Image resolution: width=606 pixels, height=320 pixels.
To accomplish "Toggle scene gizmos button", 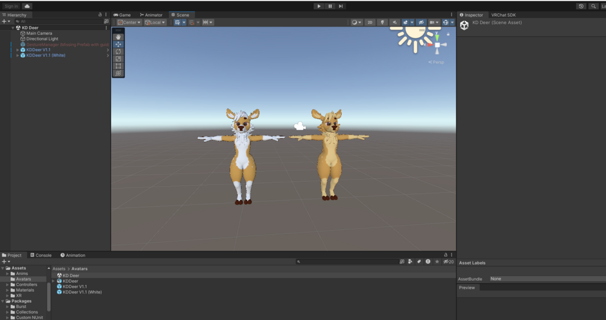I will [x=446, y=22].
